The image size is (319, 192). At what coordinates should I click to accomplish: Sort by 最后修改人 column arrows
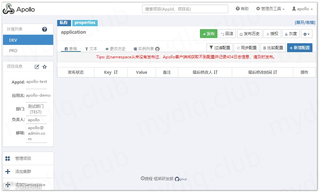(x=216, y=72)
